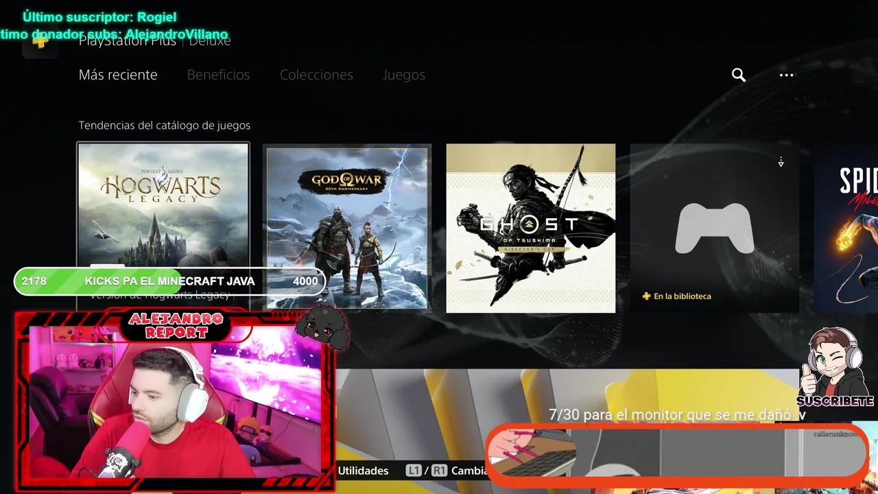The image size is (878, 494).
Task: Click the Suscríbete avatar sticker
Action: (x=835, y=367)
